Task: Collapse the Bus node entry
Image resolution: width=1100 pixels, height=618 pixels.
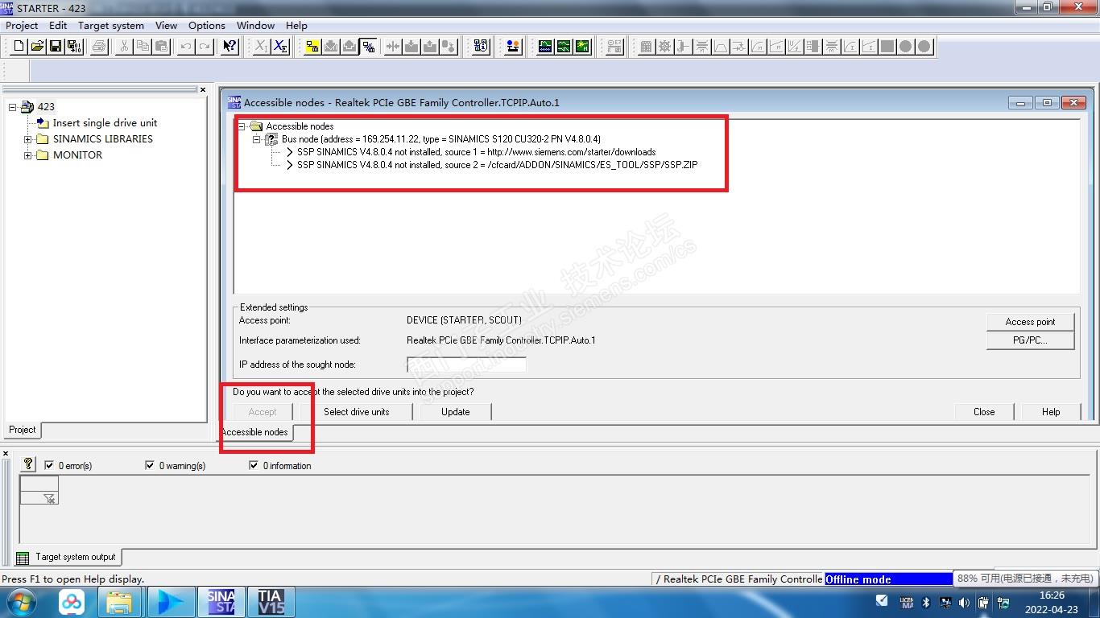Action: coord(257,139)
